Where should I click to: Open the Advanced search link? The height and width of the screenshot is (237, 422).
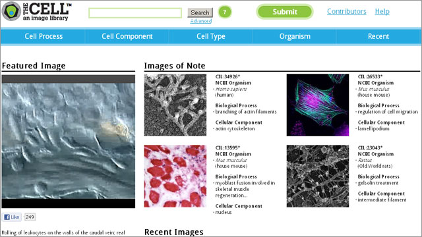(200, 21)
